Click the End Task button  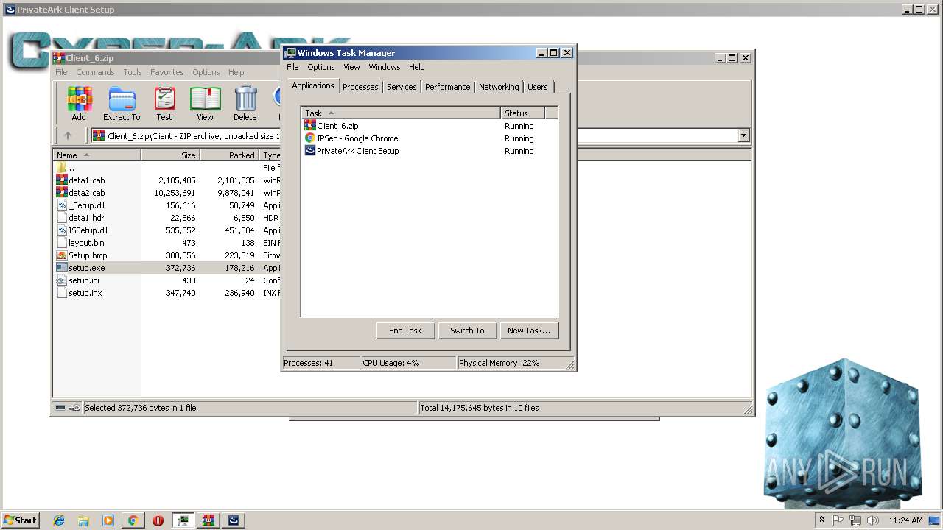(x=405, y=331)
